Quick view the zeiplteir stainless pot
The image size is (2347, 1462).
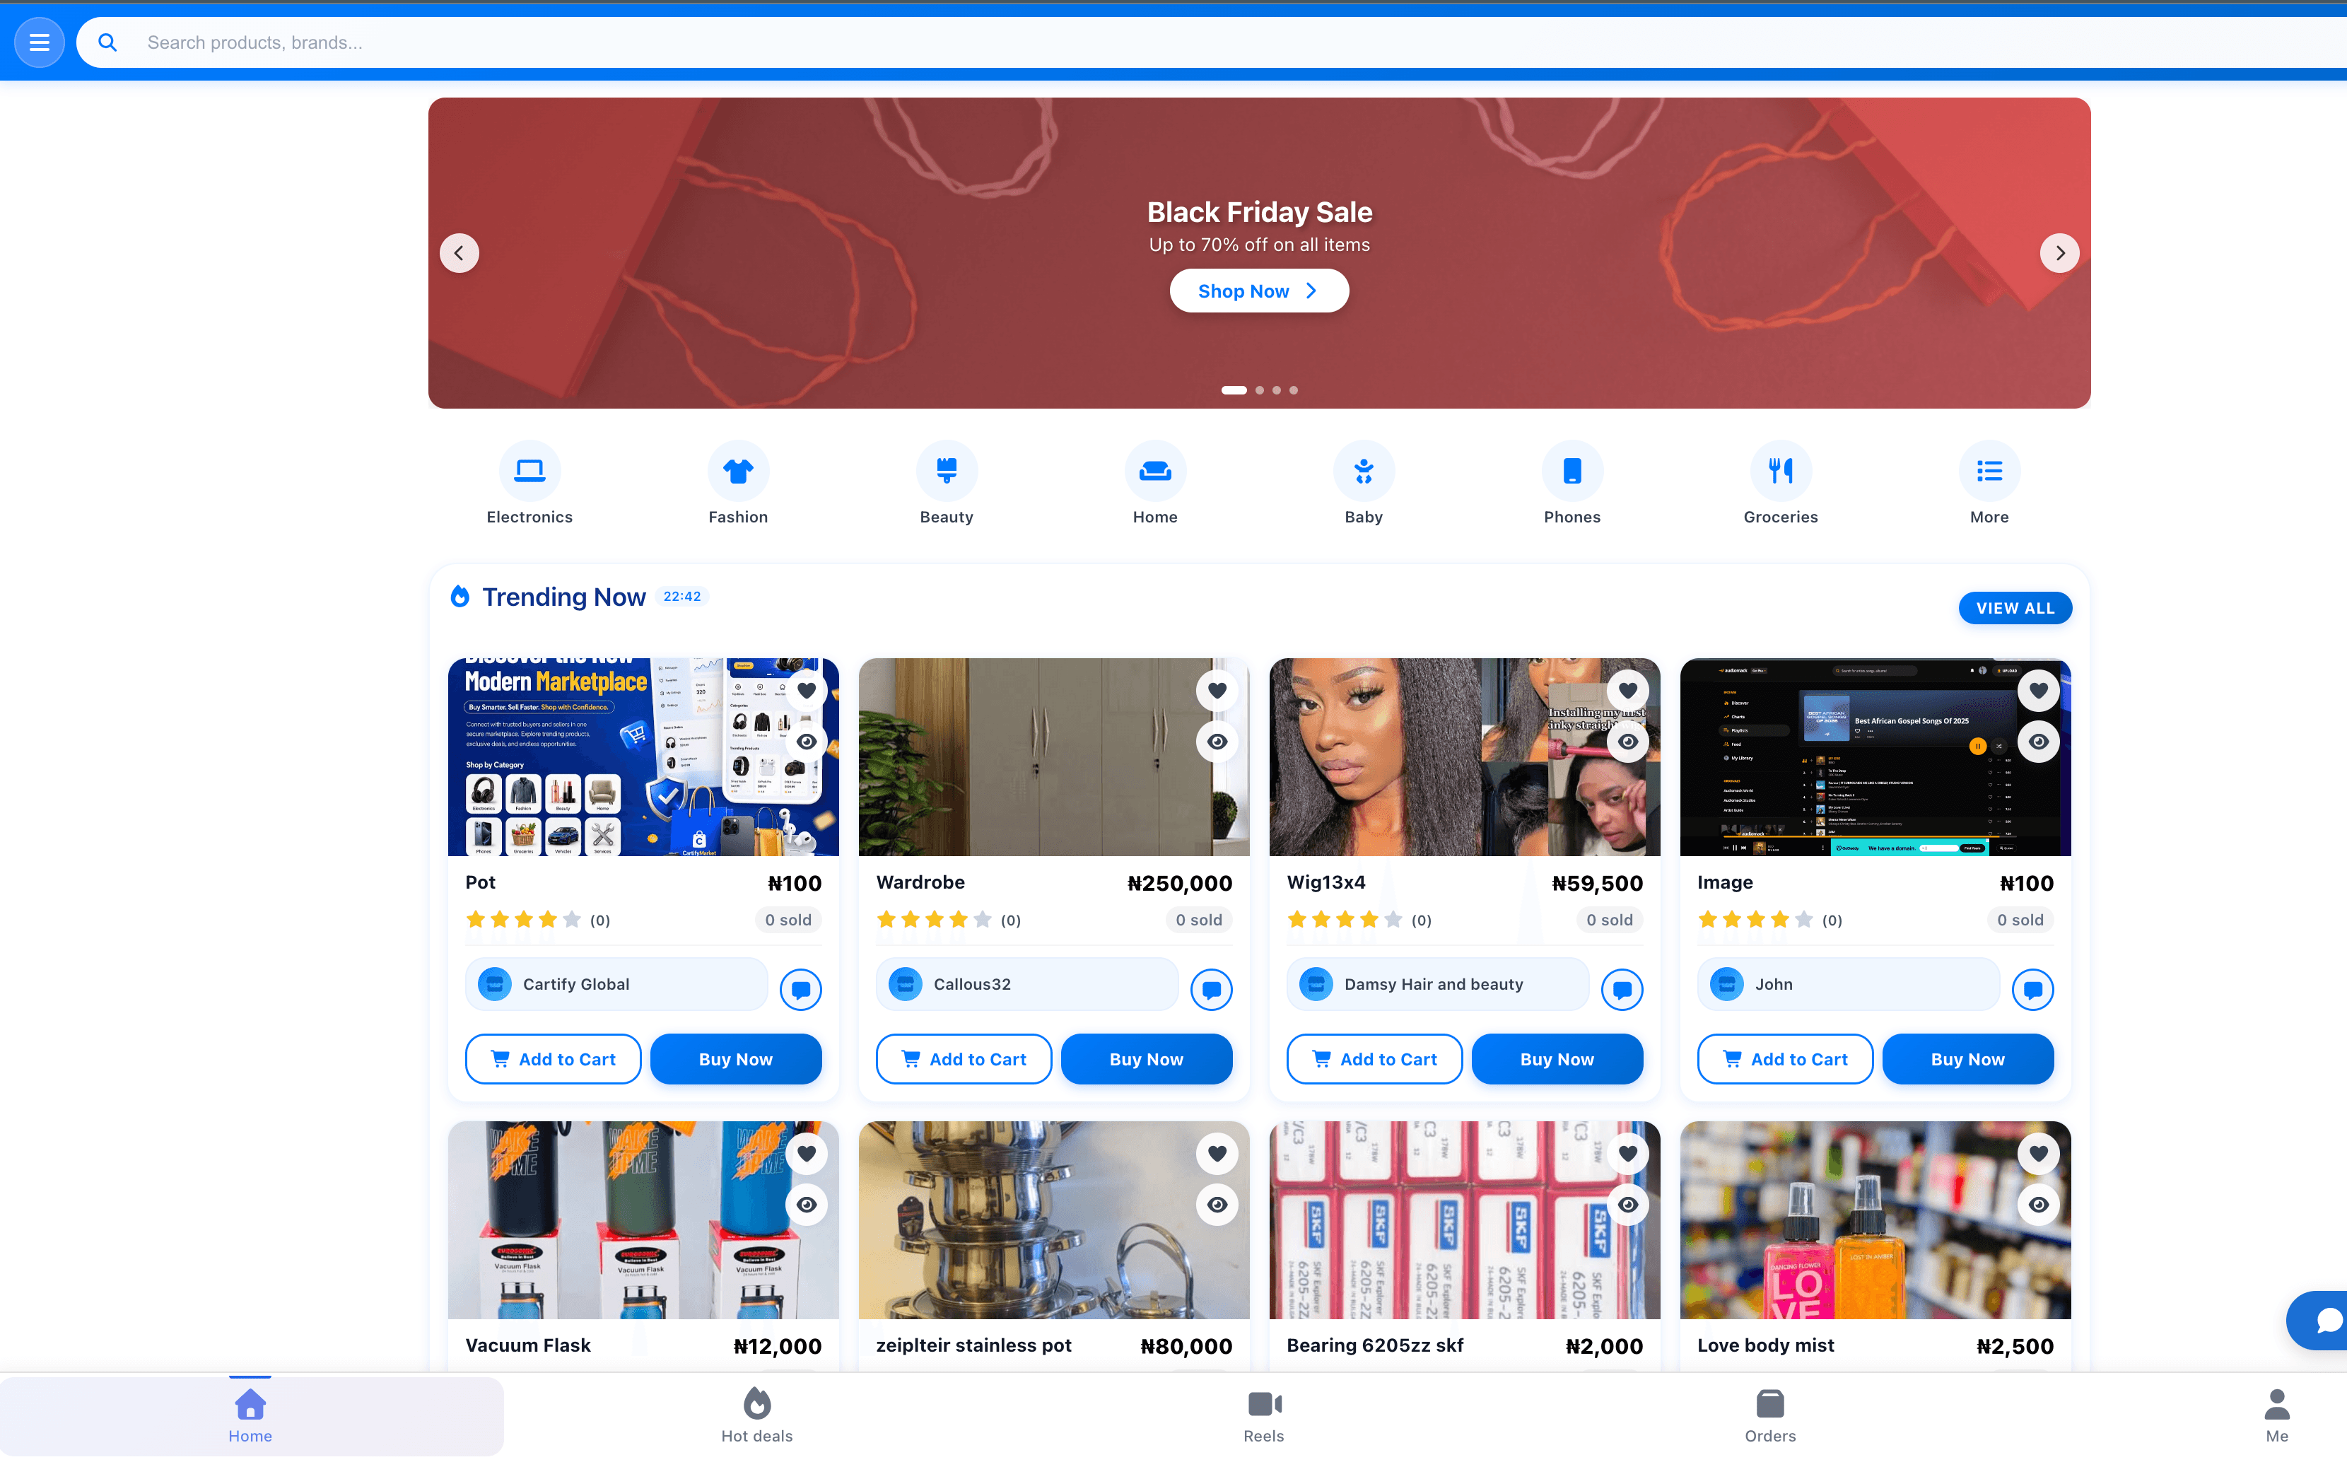pos(1217,1205)
